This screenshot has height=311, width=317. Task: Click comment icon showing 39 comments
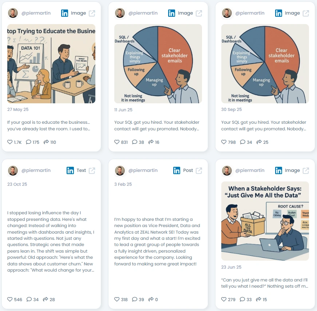click(x=135, y=299)
